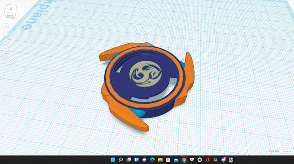The width and height of the screenshot is (294, 164).
Task: Open Windows Search from the taskbar
Action: [x=121, y=160]
